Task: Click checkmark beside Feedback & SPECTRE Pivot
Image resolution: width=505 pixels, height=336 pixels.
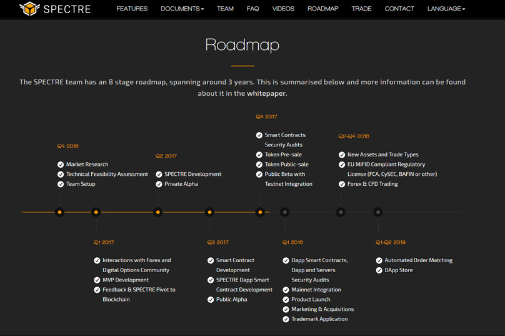Action: click(x=97, y=290)
